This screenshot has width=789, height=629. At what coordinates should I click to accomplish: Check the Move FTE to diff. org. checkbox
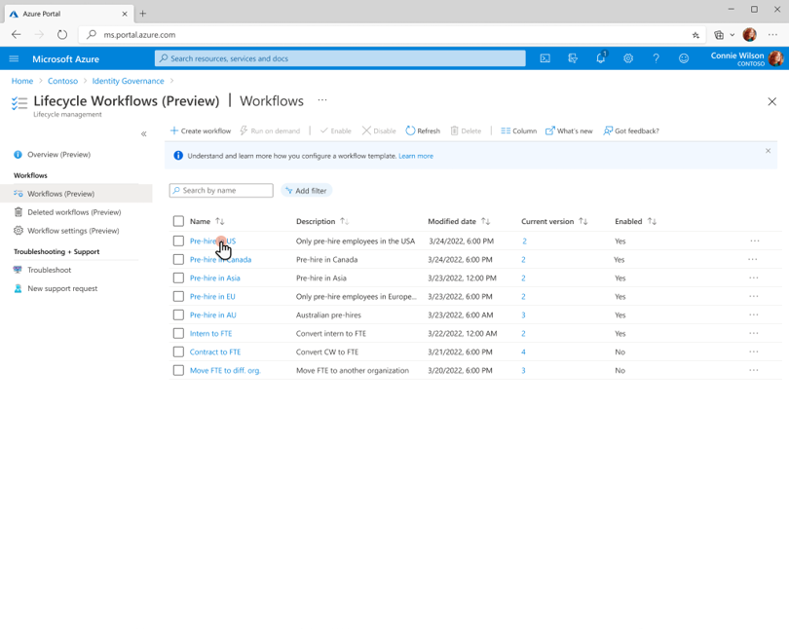[178, 371]
